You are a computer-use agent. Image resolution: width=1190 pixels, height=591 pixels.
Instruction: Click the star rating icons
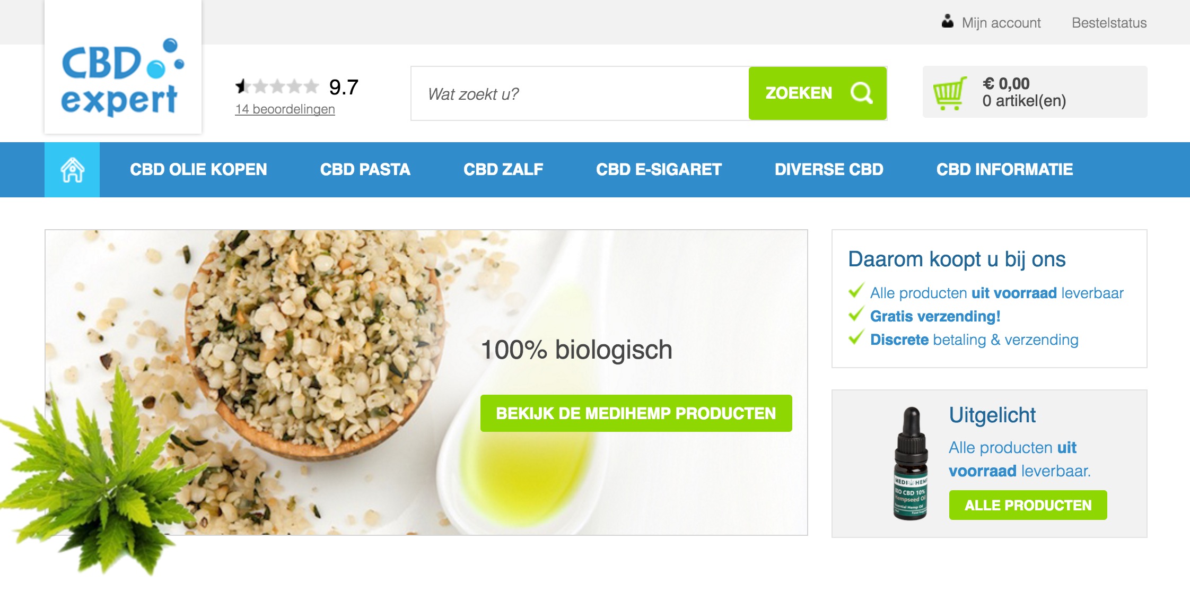277,86
